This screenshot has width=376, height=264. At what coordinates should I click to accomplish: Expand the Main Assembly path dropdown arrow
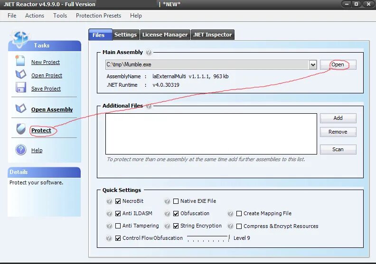[x=313, y=64]
